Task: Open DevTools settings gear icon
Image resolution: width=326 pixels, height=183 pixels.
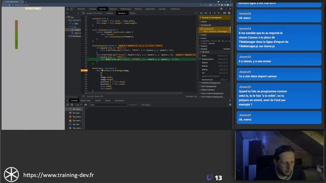Action: pos(221,9)
